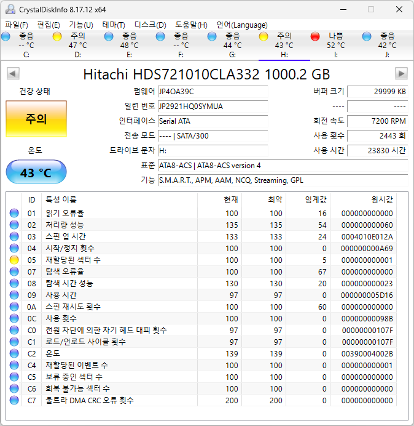Click raw value 000000005D16
414x426 pixels.
(367, 295)
